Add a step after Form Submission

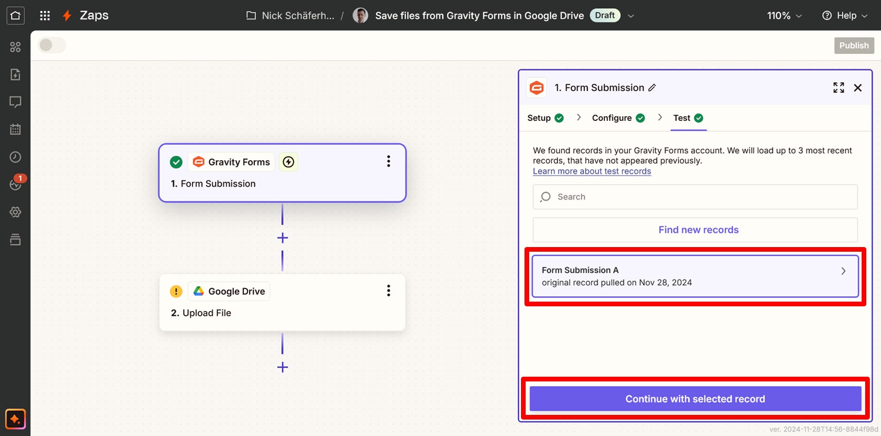283,238
